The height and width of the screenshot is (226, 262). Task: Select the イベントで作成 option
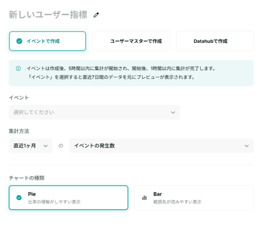[x=47, y=41]
